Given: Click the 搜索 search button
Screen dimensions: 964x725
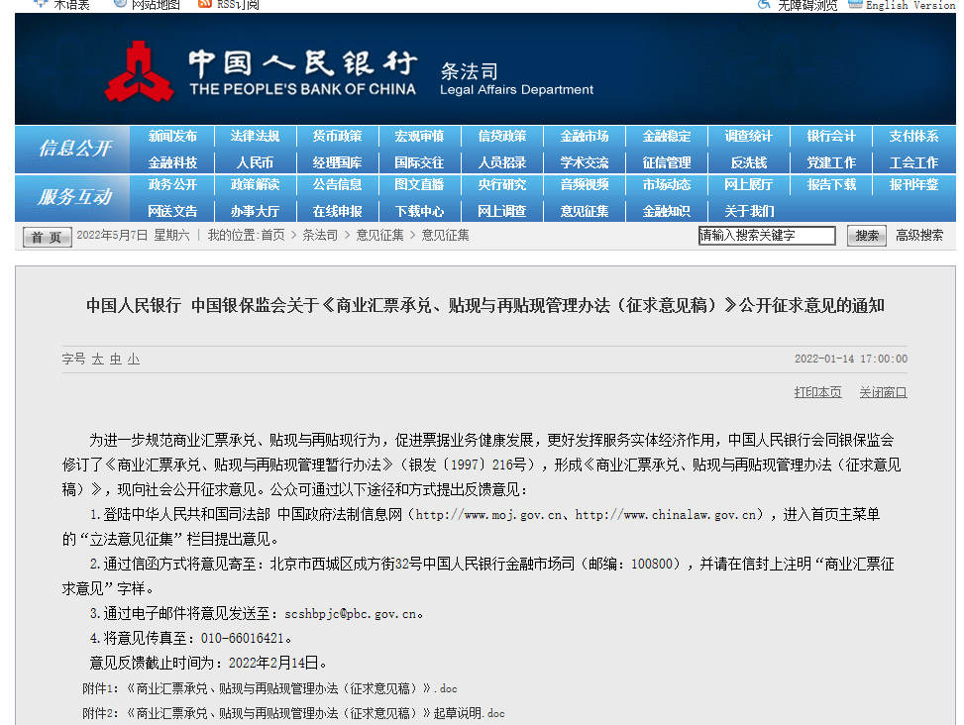Looking at the screenshot, I should point(866,236).
